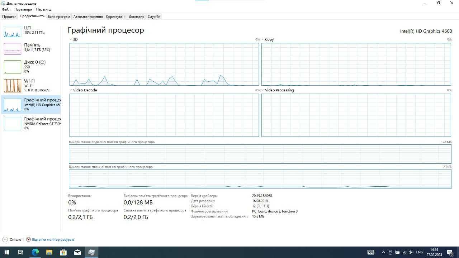Click the 0,0/128 МБ dedicated memory value

[138, 202]
